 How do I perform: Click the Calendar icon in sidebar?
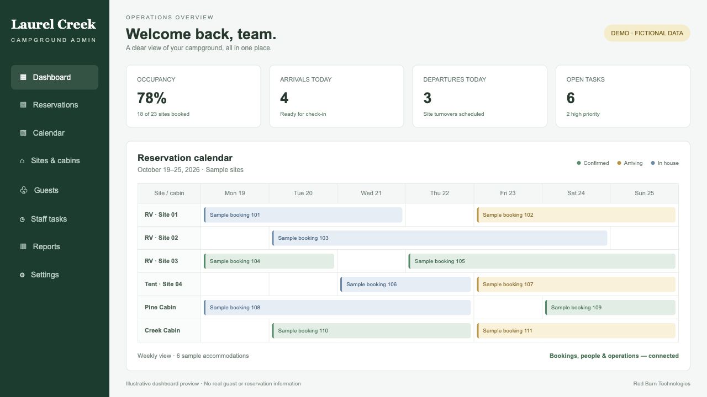click(23, 133)
